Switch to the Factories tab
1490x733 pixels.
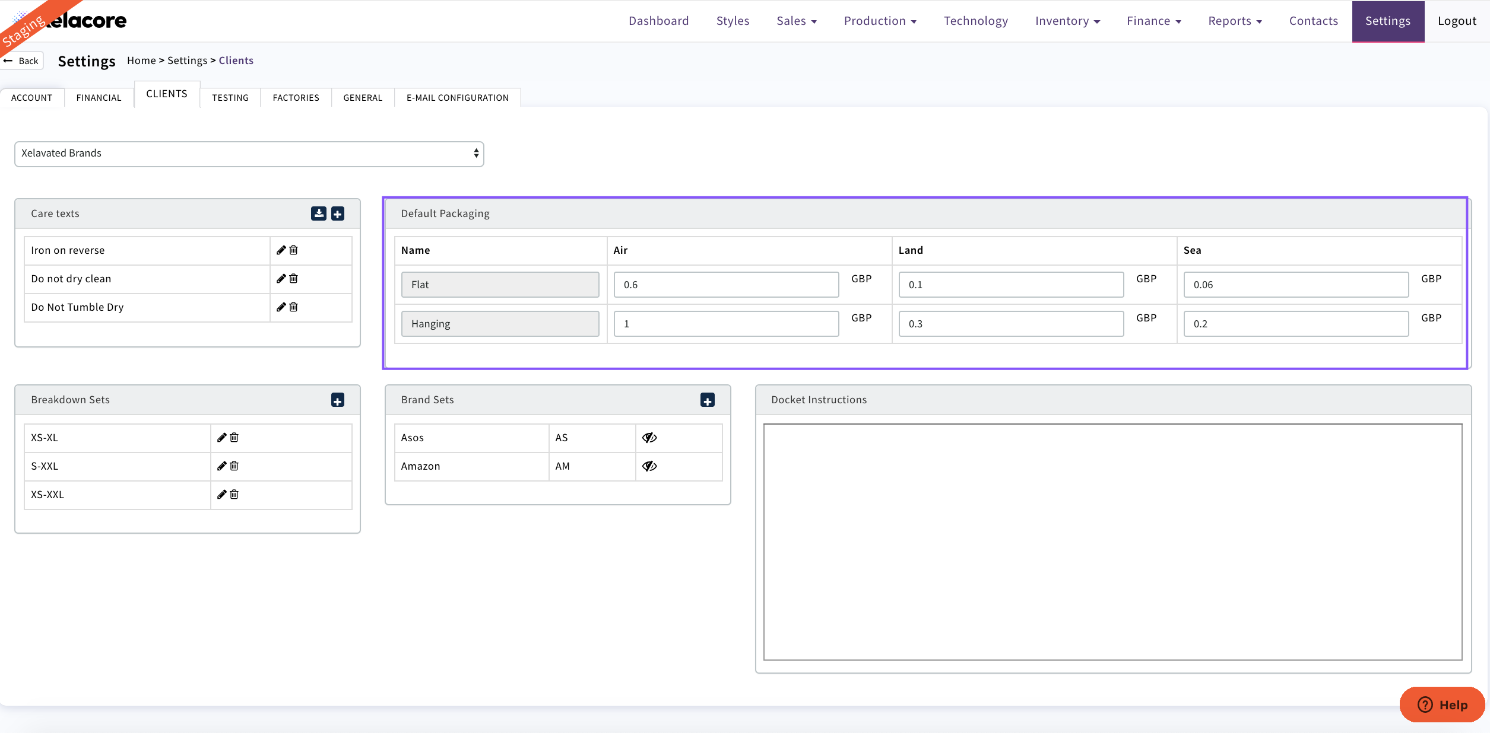coord(296,98)
